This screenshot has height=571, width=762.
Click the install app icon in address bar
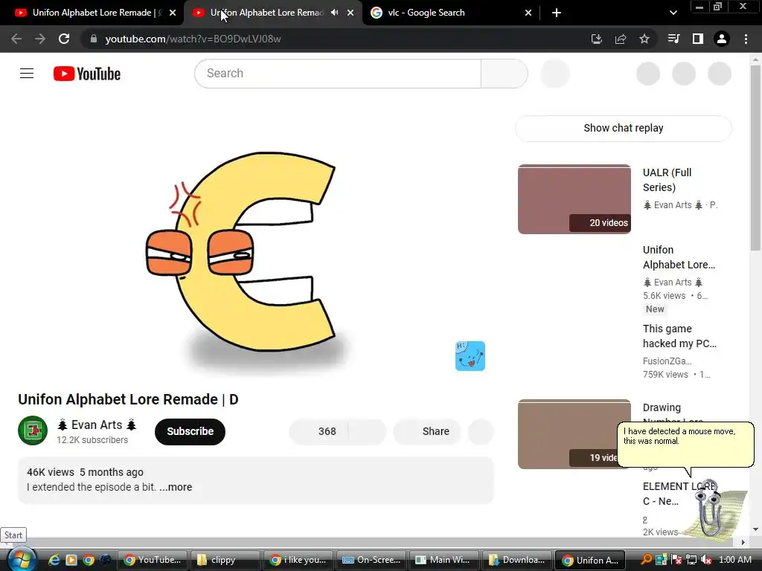point(596,39)
